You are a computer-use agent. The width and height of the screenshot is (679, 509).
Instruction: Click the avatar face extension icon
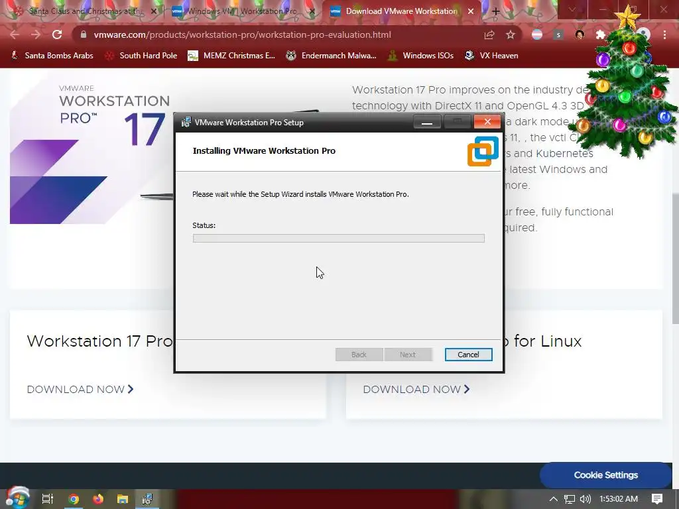pyautogui.click(x=580, y=34)
